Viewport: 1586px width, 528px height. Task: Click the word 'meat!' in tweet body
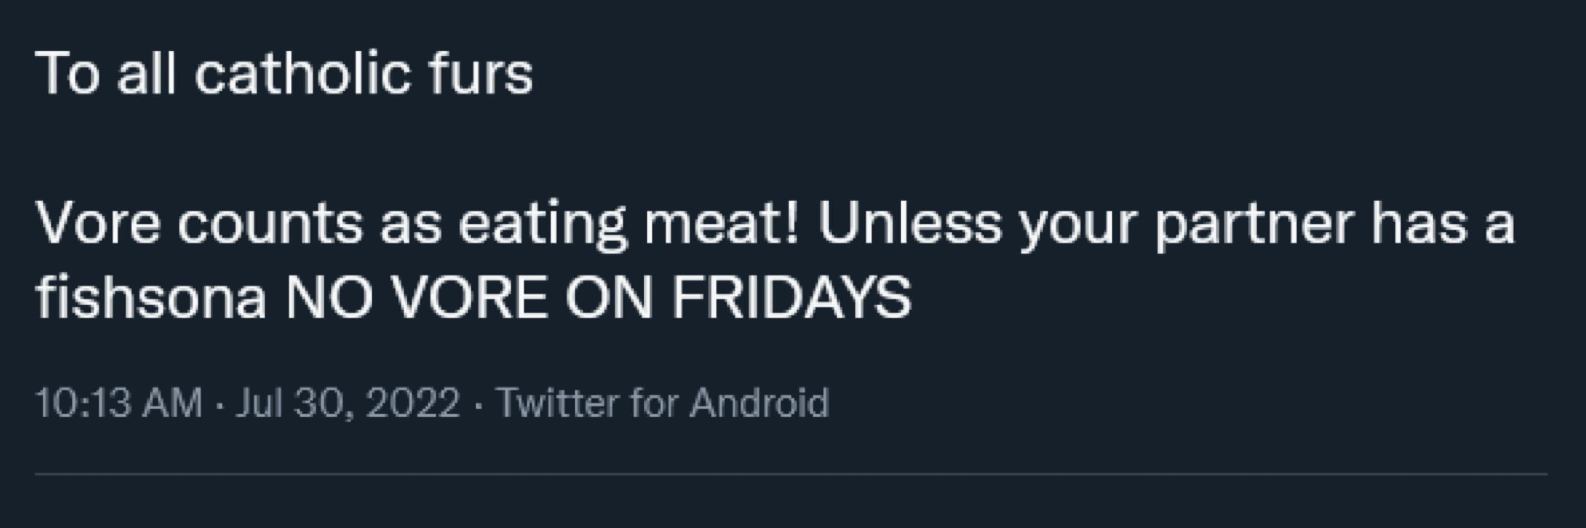[722, 224]
